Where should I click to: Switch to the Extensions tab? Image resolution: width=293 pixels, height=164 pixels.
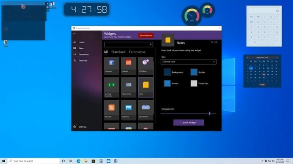click(x=137, y=52)
